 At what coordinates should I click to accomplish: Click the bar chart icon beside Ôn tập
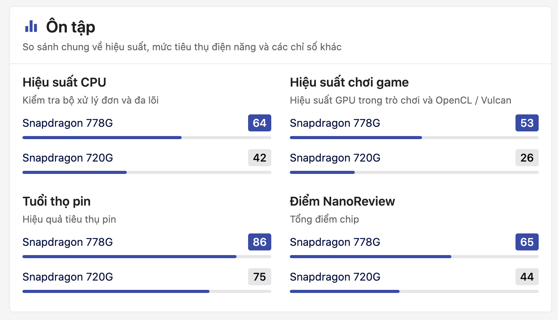pos(31,27)
